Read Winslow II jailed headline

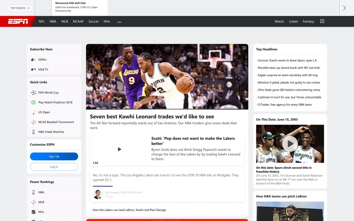[289, 83]
